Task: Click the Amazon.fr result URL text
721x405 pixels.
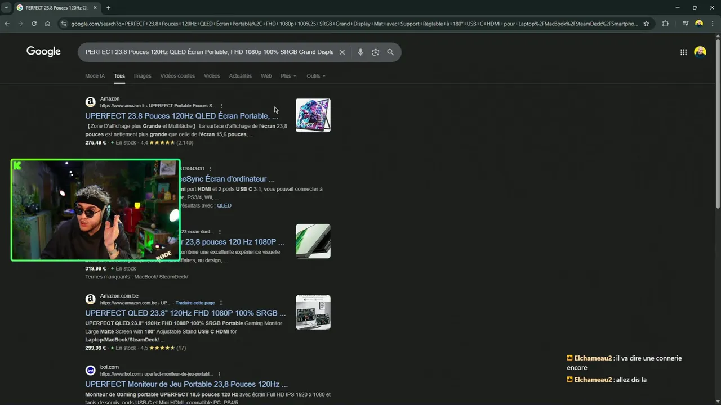Action: tap(158, 106)
